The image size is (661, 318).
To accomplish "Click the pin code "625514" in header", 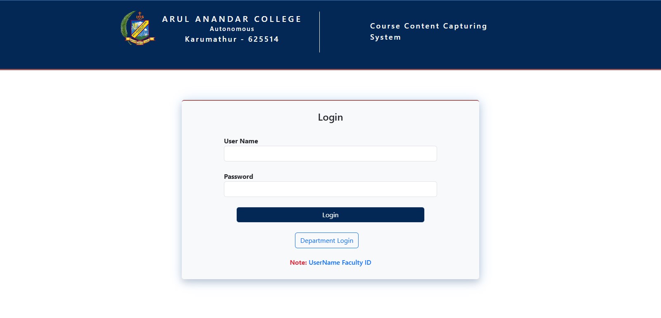I will (x=263, y=39).
